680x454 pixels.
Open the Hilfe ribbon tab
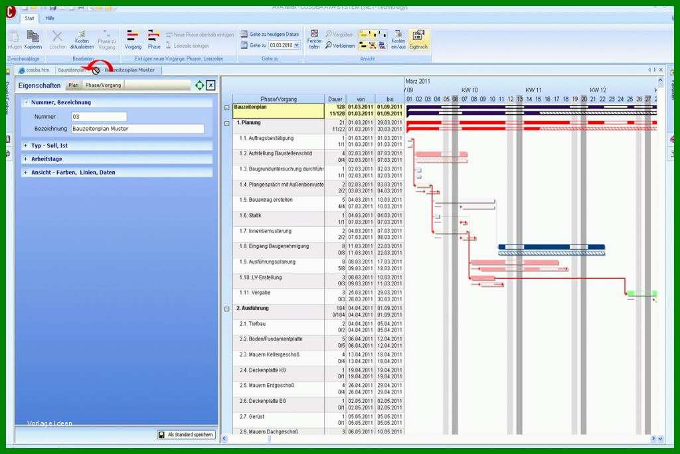point(50,18)
